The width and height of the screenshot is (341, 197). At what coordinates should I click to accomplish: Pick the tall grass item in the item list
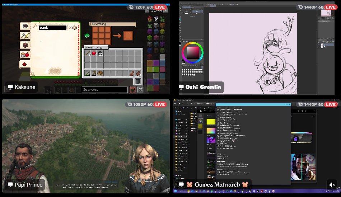coord(163,19)
